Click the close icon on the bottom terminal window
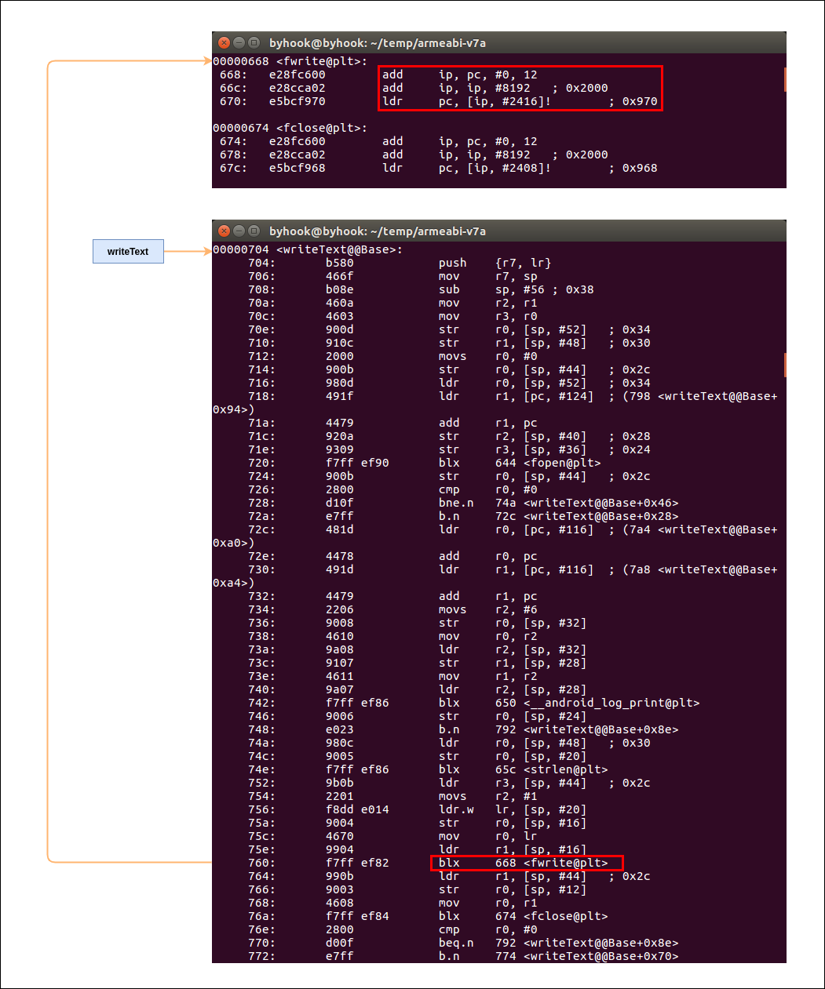 (x=224, y=231)
